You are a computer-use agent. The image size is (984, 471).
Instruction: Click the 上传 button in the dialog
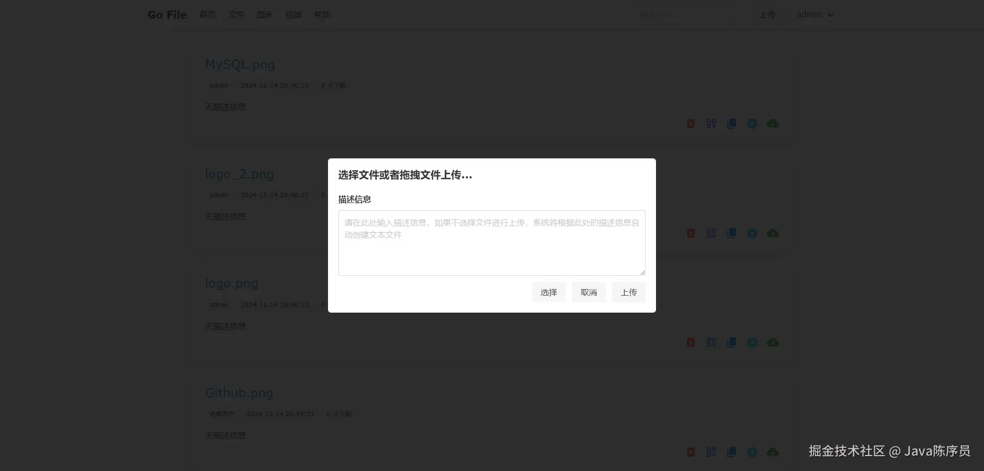click(x=629, y=292)
